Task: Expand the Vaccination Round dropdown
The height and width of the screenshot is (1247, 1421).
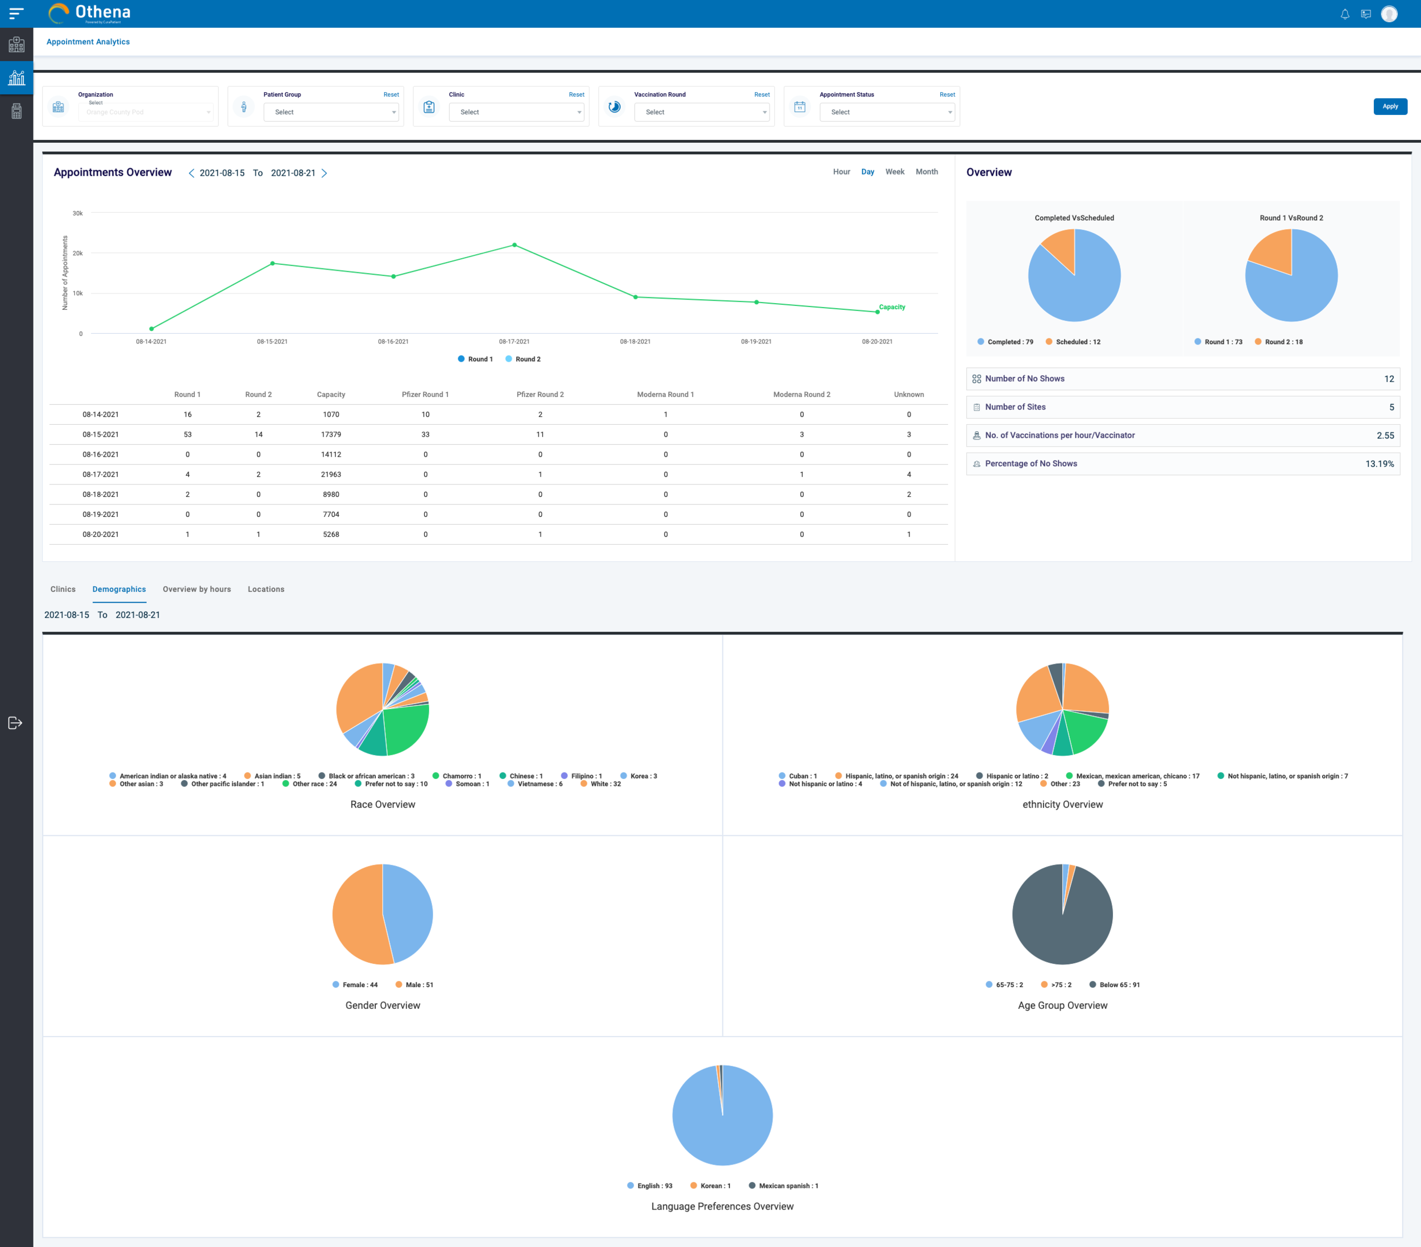Action: coord(701,112)
